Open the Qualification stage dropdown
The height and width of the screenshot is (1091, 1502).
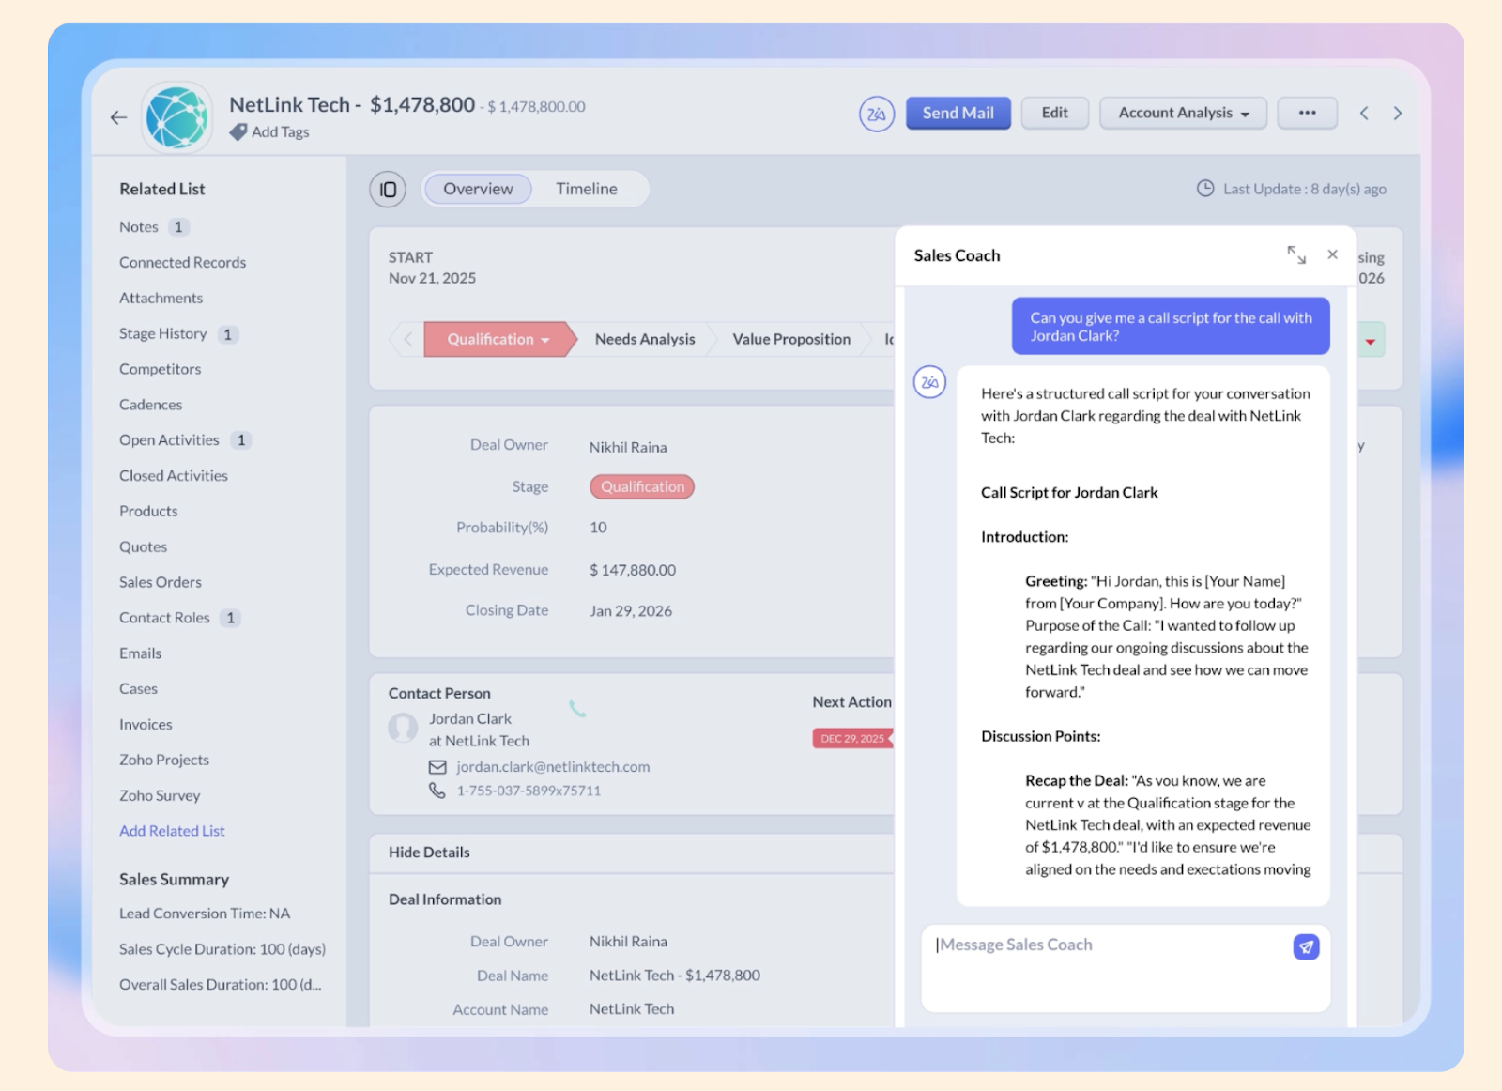[499, 339]
